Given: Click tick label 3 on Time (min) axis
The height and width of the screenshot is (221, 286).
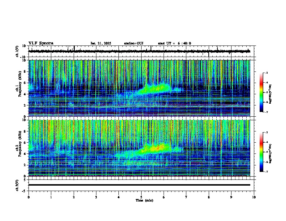Looking at the screenshot, I should [96, 197].
